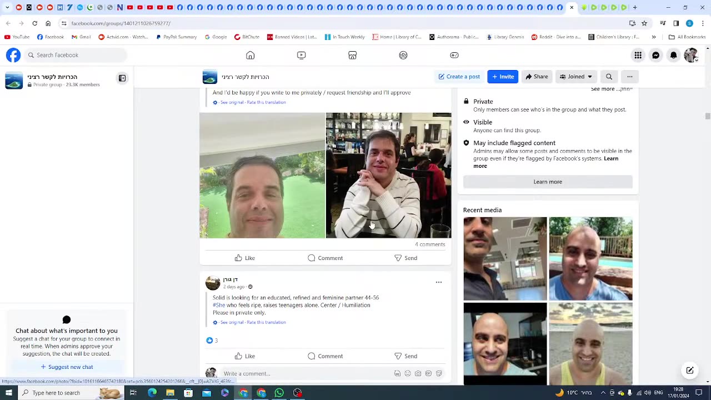711x400 pixels.
Task: Open the account profile picture menu
Action: 691,55
